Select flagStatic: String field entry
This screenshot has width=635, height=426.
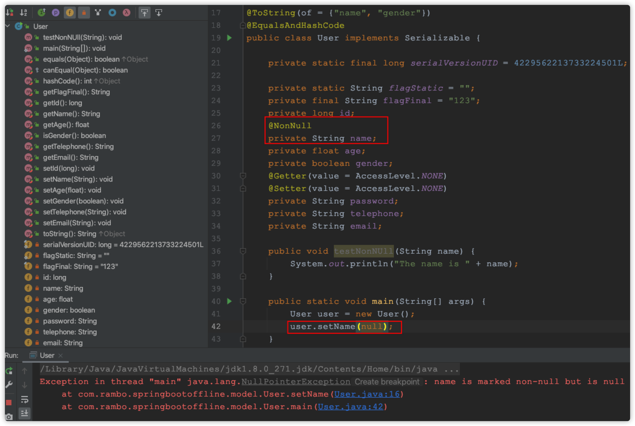pos(76,255)
